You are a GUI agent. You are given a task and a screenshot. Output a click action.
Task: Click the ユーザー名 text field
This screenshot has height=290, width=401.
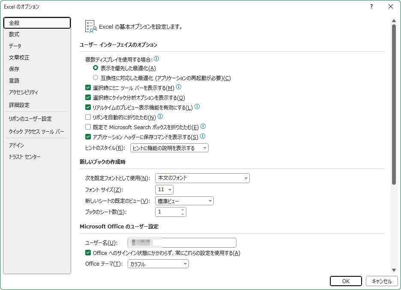(x=182, y=243)
